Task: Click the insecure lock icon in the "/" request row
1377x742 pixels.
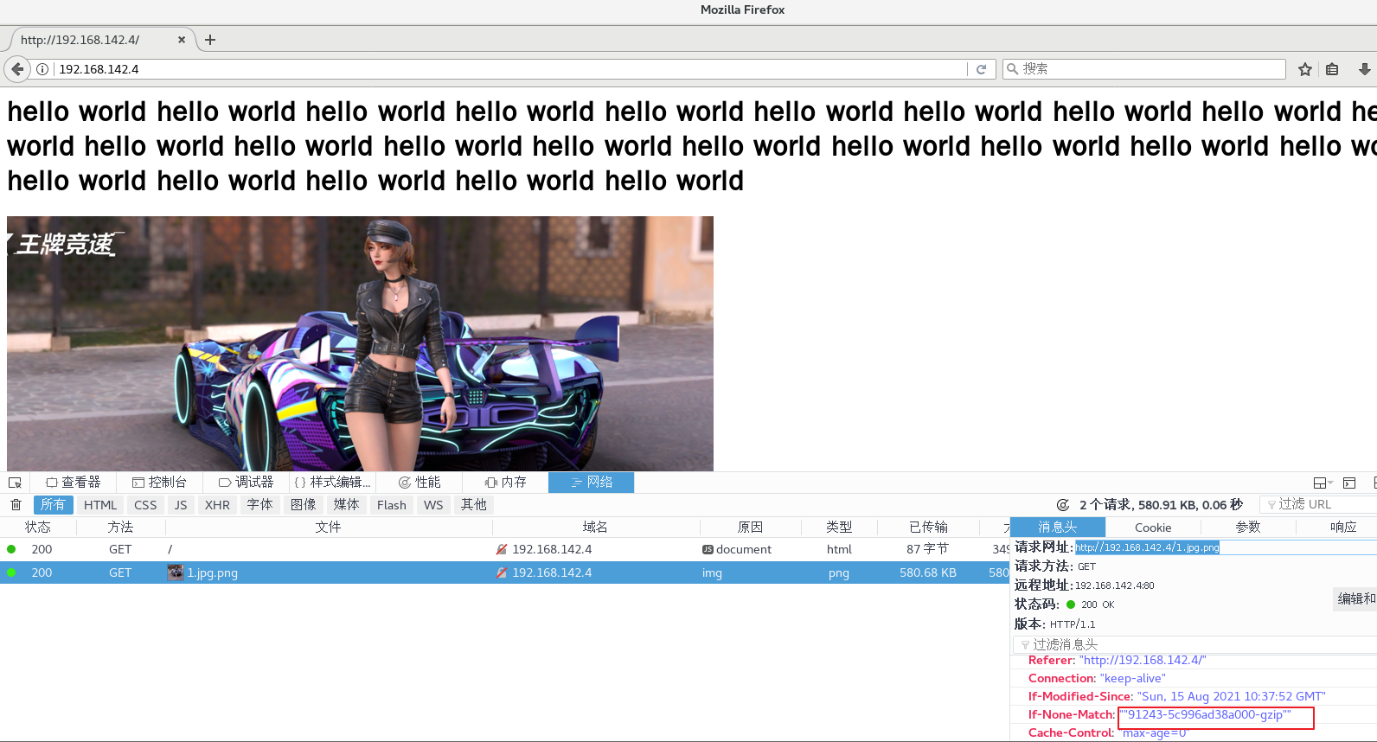Action: [502, 549]
